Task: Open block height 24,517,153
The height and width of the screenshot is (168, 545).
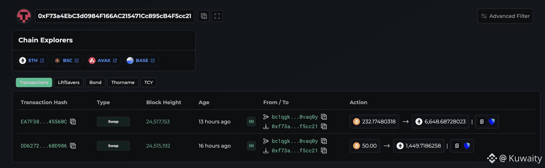Action: [158, 121]
